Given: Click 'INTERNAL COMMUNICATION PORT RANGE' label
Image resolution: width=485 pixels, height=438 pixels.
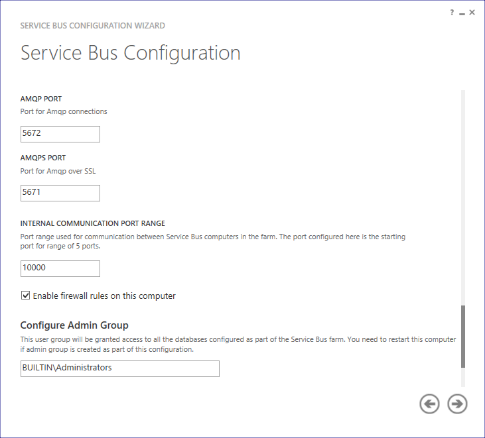Looking at the screenshot, I should (x=92, y=223).
